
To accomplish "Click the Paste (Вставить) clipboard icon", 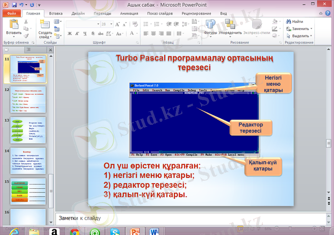I will [x=13, y=25].
